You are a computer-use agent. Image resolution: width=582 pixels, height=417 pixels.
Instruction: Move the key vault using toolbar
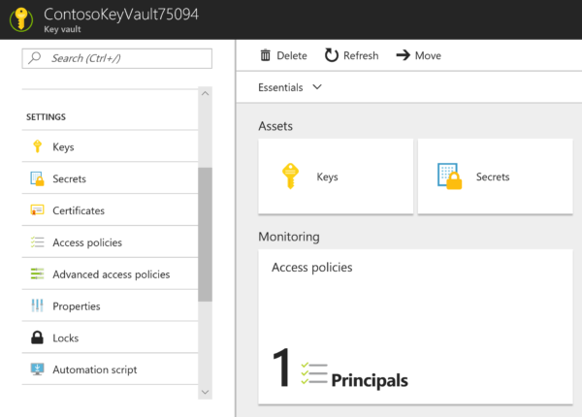pyautogui.click(x=418, y=55)
